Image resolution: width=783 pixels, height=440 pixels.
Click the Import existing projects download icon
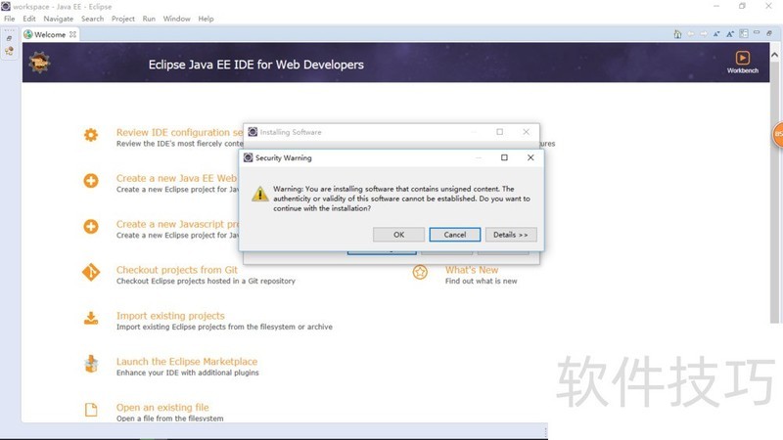click(x=91, y=319)
